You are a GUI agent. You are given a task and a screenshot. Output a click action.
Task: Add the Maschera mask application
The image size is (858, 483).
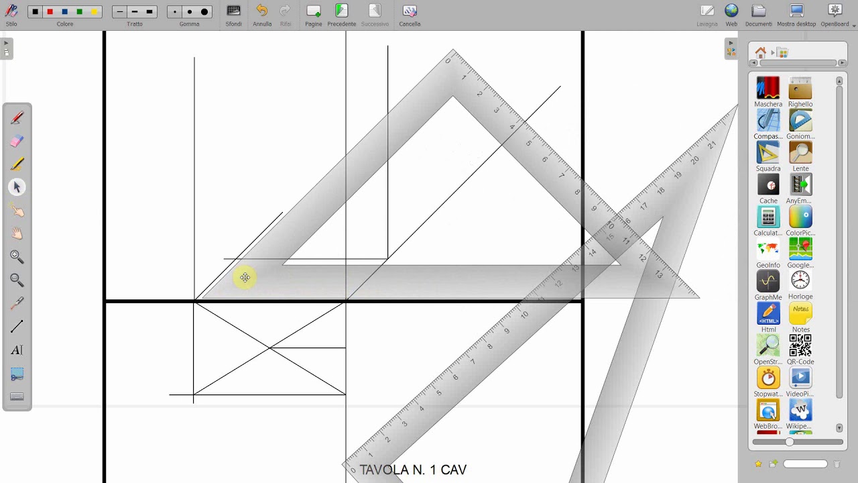tap(768, 92)
